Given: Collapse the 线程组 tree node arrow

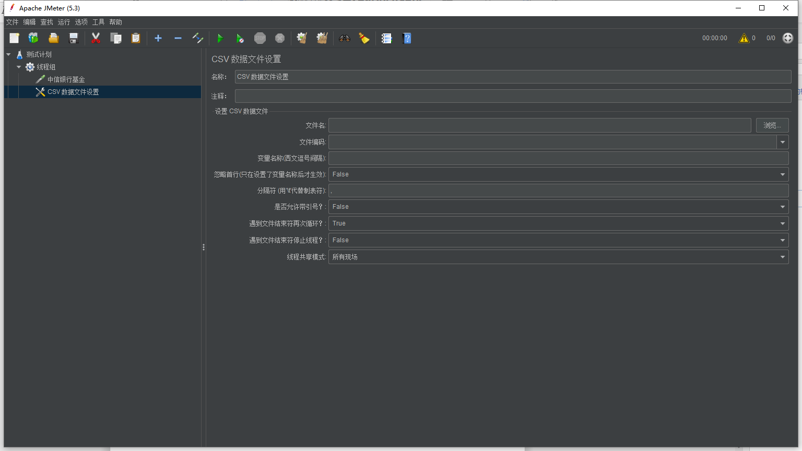Looking at the screenshot, I should 19,67.
